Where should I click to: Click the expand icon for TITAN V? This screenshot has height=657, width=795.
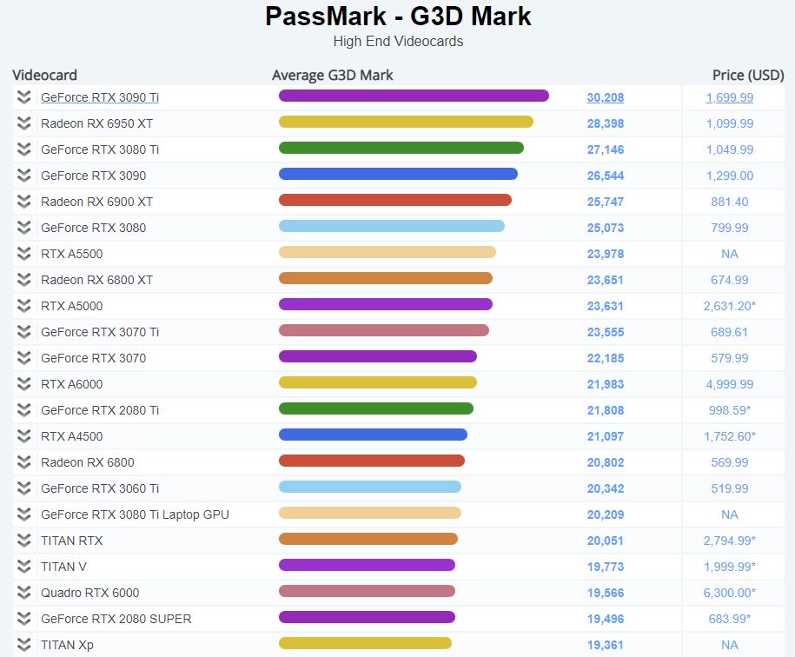click(23, 567)
